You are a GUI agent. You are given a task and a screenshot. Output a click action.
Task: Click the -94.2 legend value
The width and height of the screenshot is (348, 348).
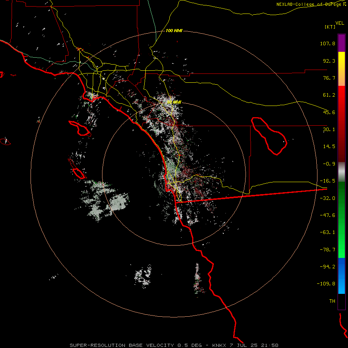328,267
